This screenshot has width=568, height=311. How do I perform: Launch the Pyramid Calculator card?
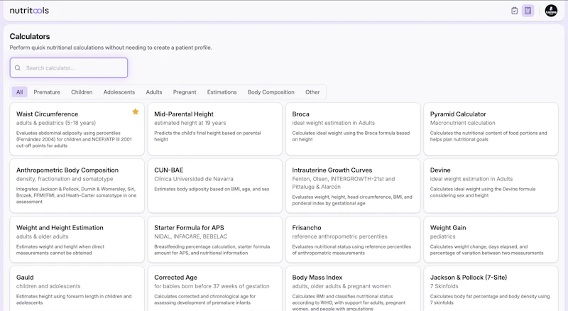tap(491, 129)
